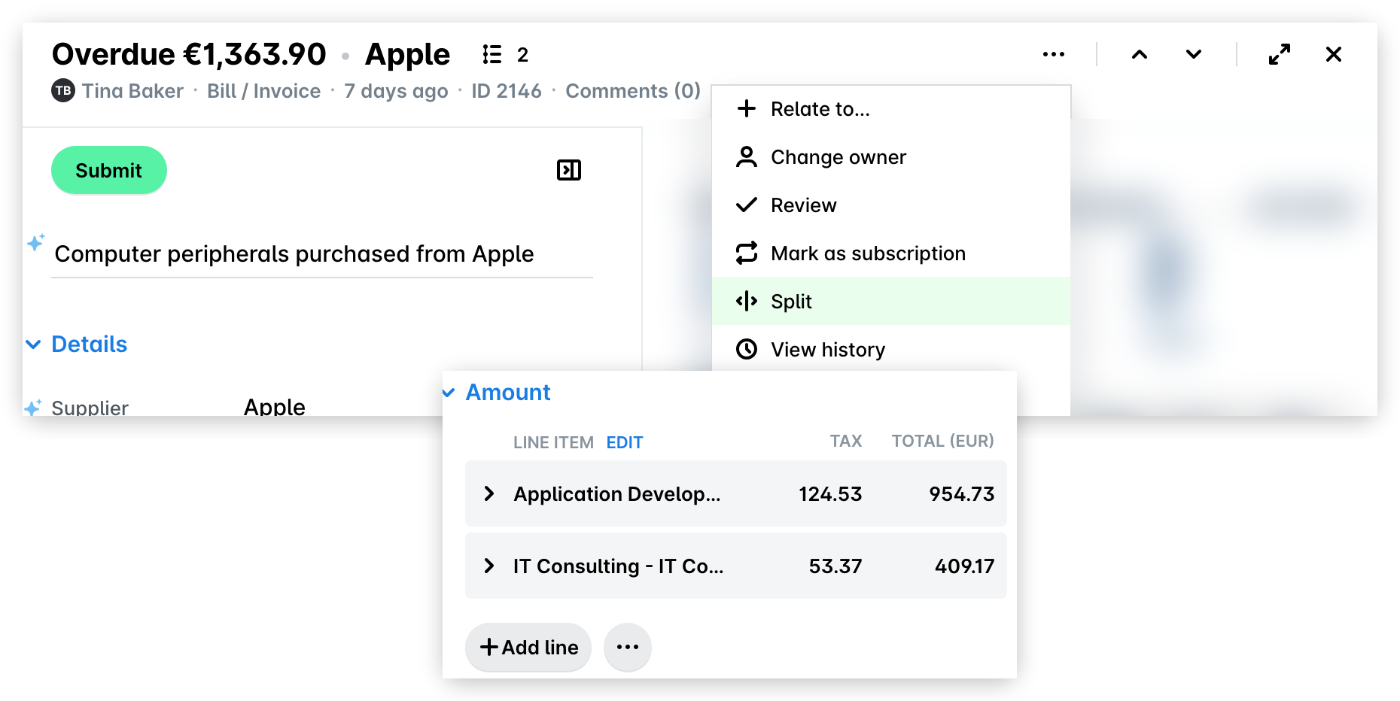Expand the IT Consulting line item
This screenshot has height=701, width=1400.
click(x=489, y=566)
